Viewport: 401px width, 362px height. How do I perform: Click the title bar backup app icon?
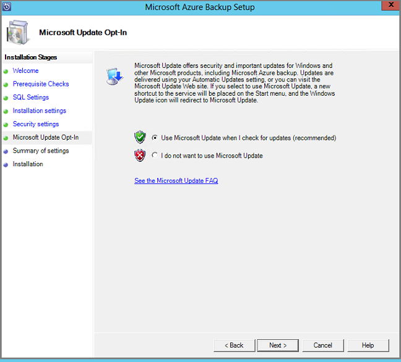7,7
